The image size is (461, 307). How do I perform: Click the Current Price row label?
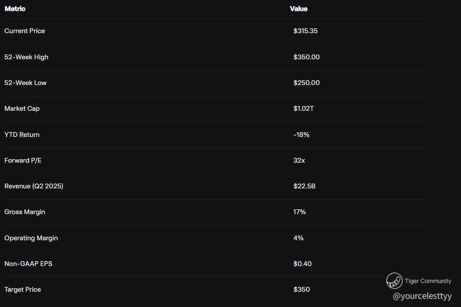point(24,31)
